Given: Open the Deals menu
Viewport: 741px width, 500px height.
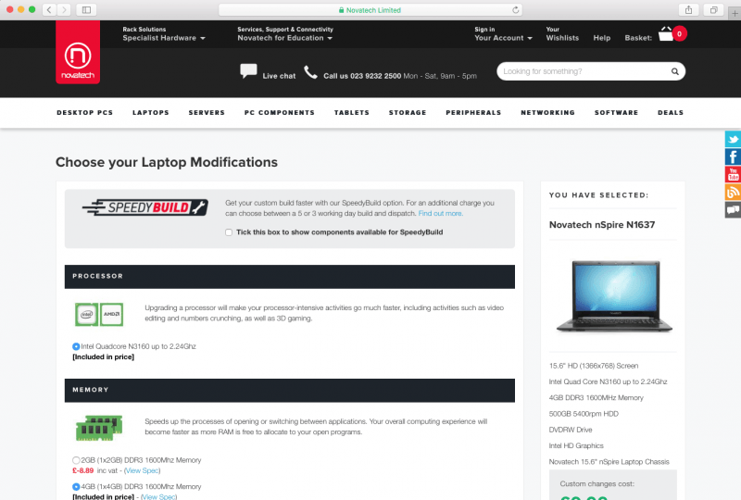Looking at the screenshot, I should 671,112.
